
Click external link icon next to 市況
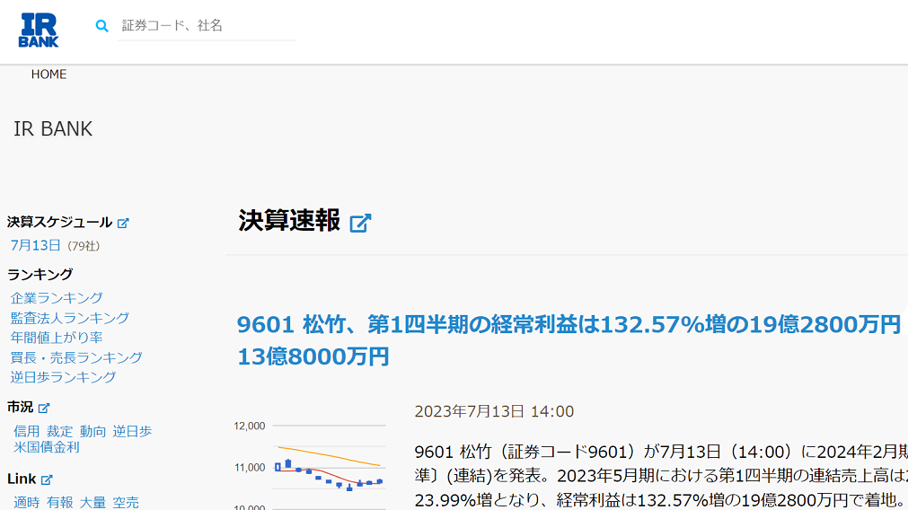click(44, 408)
